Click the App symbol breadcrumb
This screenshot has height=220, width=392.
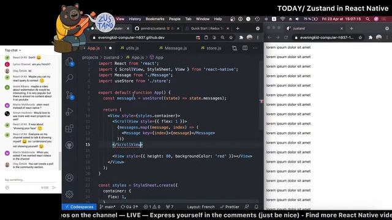[x=157, y=57]
